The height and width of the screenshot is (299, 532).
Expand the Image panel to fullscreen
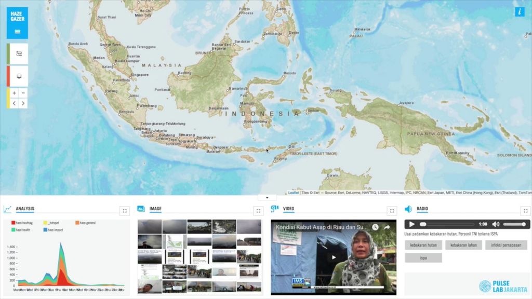(258, 211)
